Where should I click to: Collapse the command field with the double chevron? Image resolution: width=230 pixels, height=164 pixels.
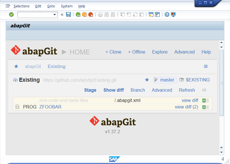pos(62,15)
